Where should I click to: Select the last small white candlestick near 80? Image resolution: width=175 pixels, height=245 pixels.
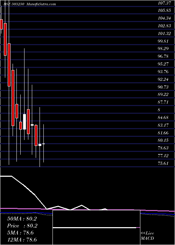44,144
